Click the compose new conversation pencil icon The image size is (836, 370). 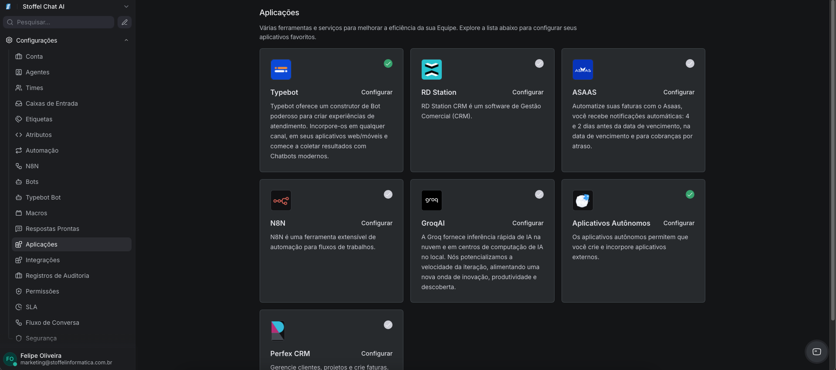click(125, 22)
